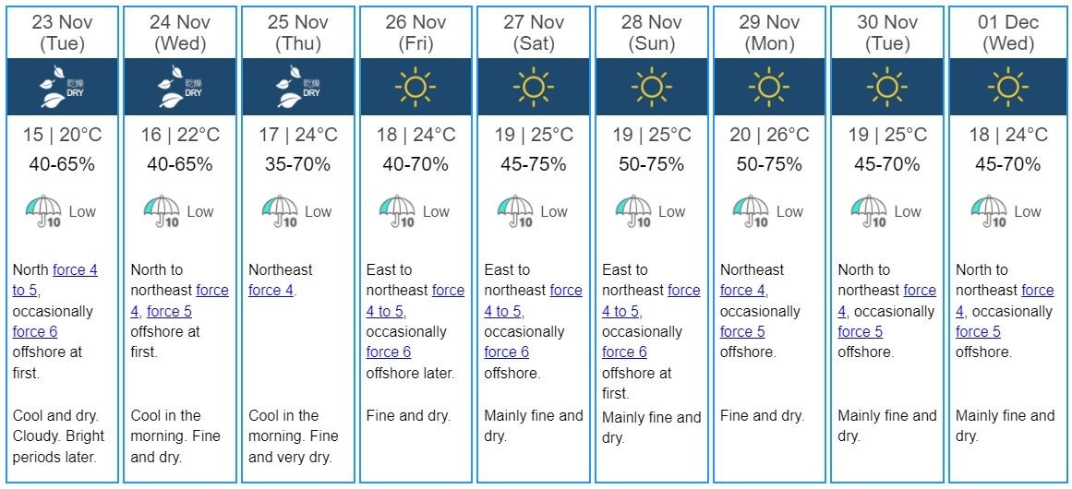Click the rain umbrella icon for 30 Nov
1072x489 pixels.
point(869,211)
